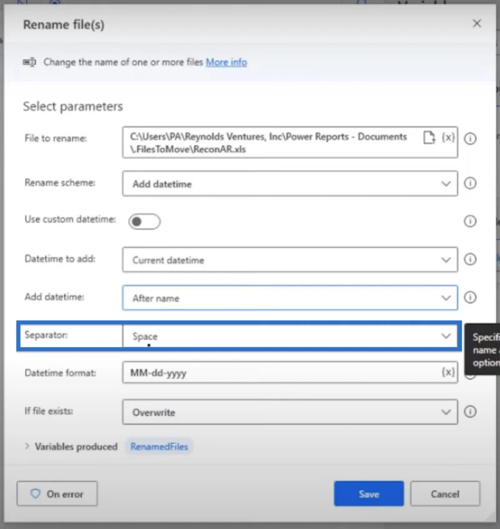Select the RenamedFiles variable chip
Image resolution: width=500 pixels, height=529 pixels.
click(159, 446)
